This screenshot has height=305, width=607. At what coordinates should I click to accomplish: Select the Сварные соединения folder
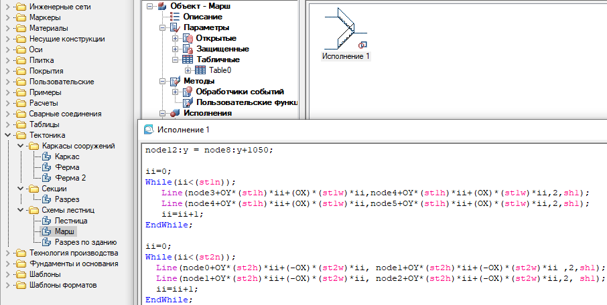coord(65,114)
